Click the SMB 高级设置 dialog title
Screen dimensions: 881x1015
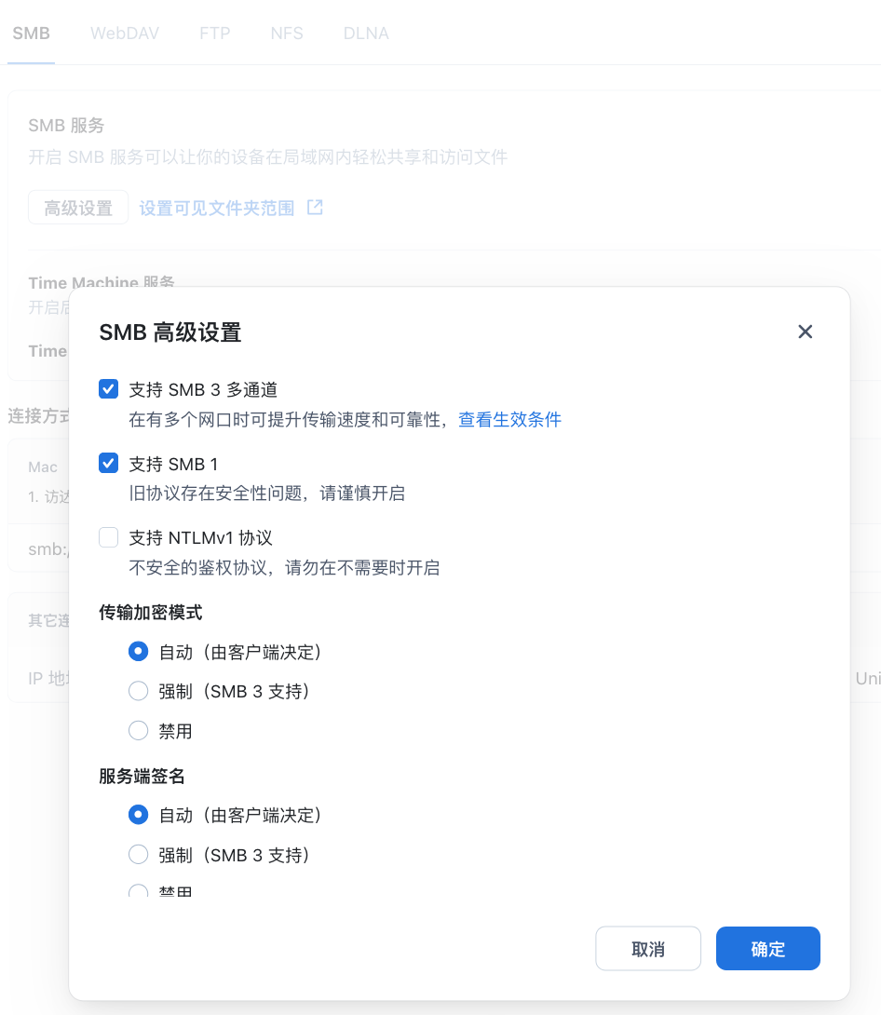[x=170, y=332]
